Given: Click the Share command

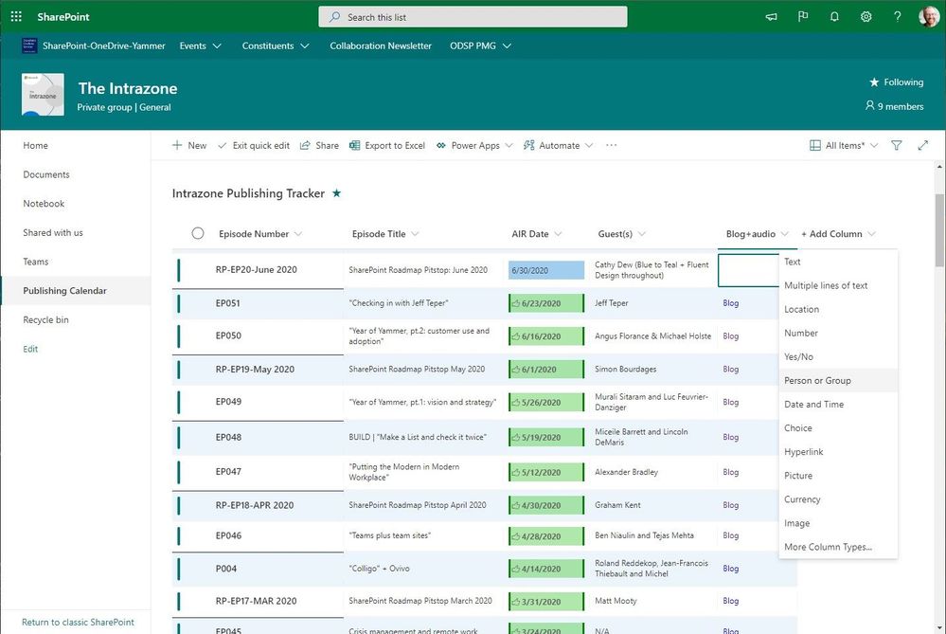Looking at the screenshot, I should (x=319, y=146).
